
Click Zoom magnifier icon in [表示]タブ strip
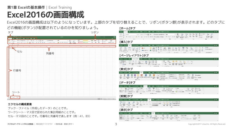[x=147, y=116]
